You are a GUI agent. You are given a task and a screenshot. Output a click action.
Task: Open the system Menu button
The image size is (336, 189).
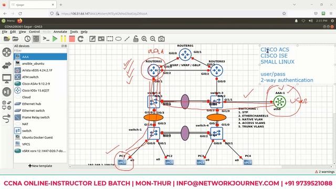coord(8,21)
